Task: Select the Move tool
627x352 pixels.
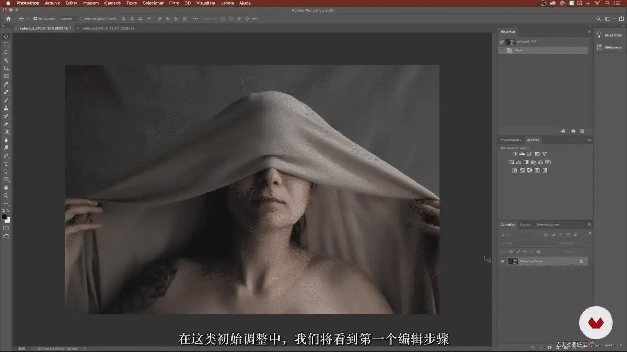Action: pyautogui.click(x=6, y=37)
